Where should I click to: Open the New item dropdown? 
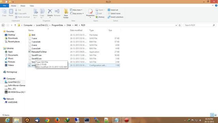76,10
